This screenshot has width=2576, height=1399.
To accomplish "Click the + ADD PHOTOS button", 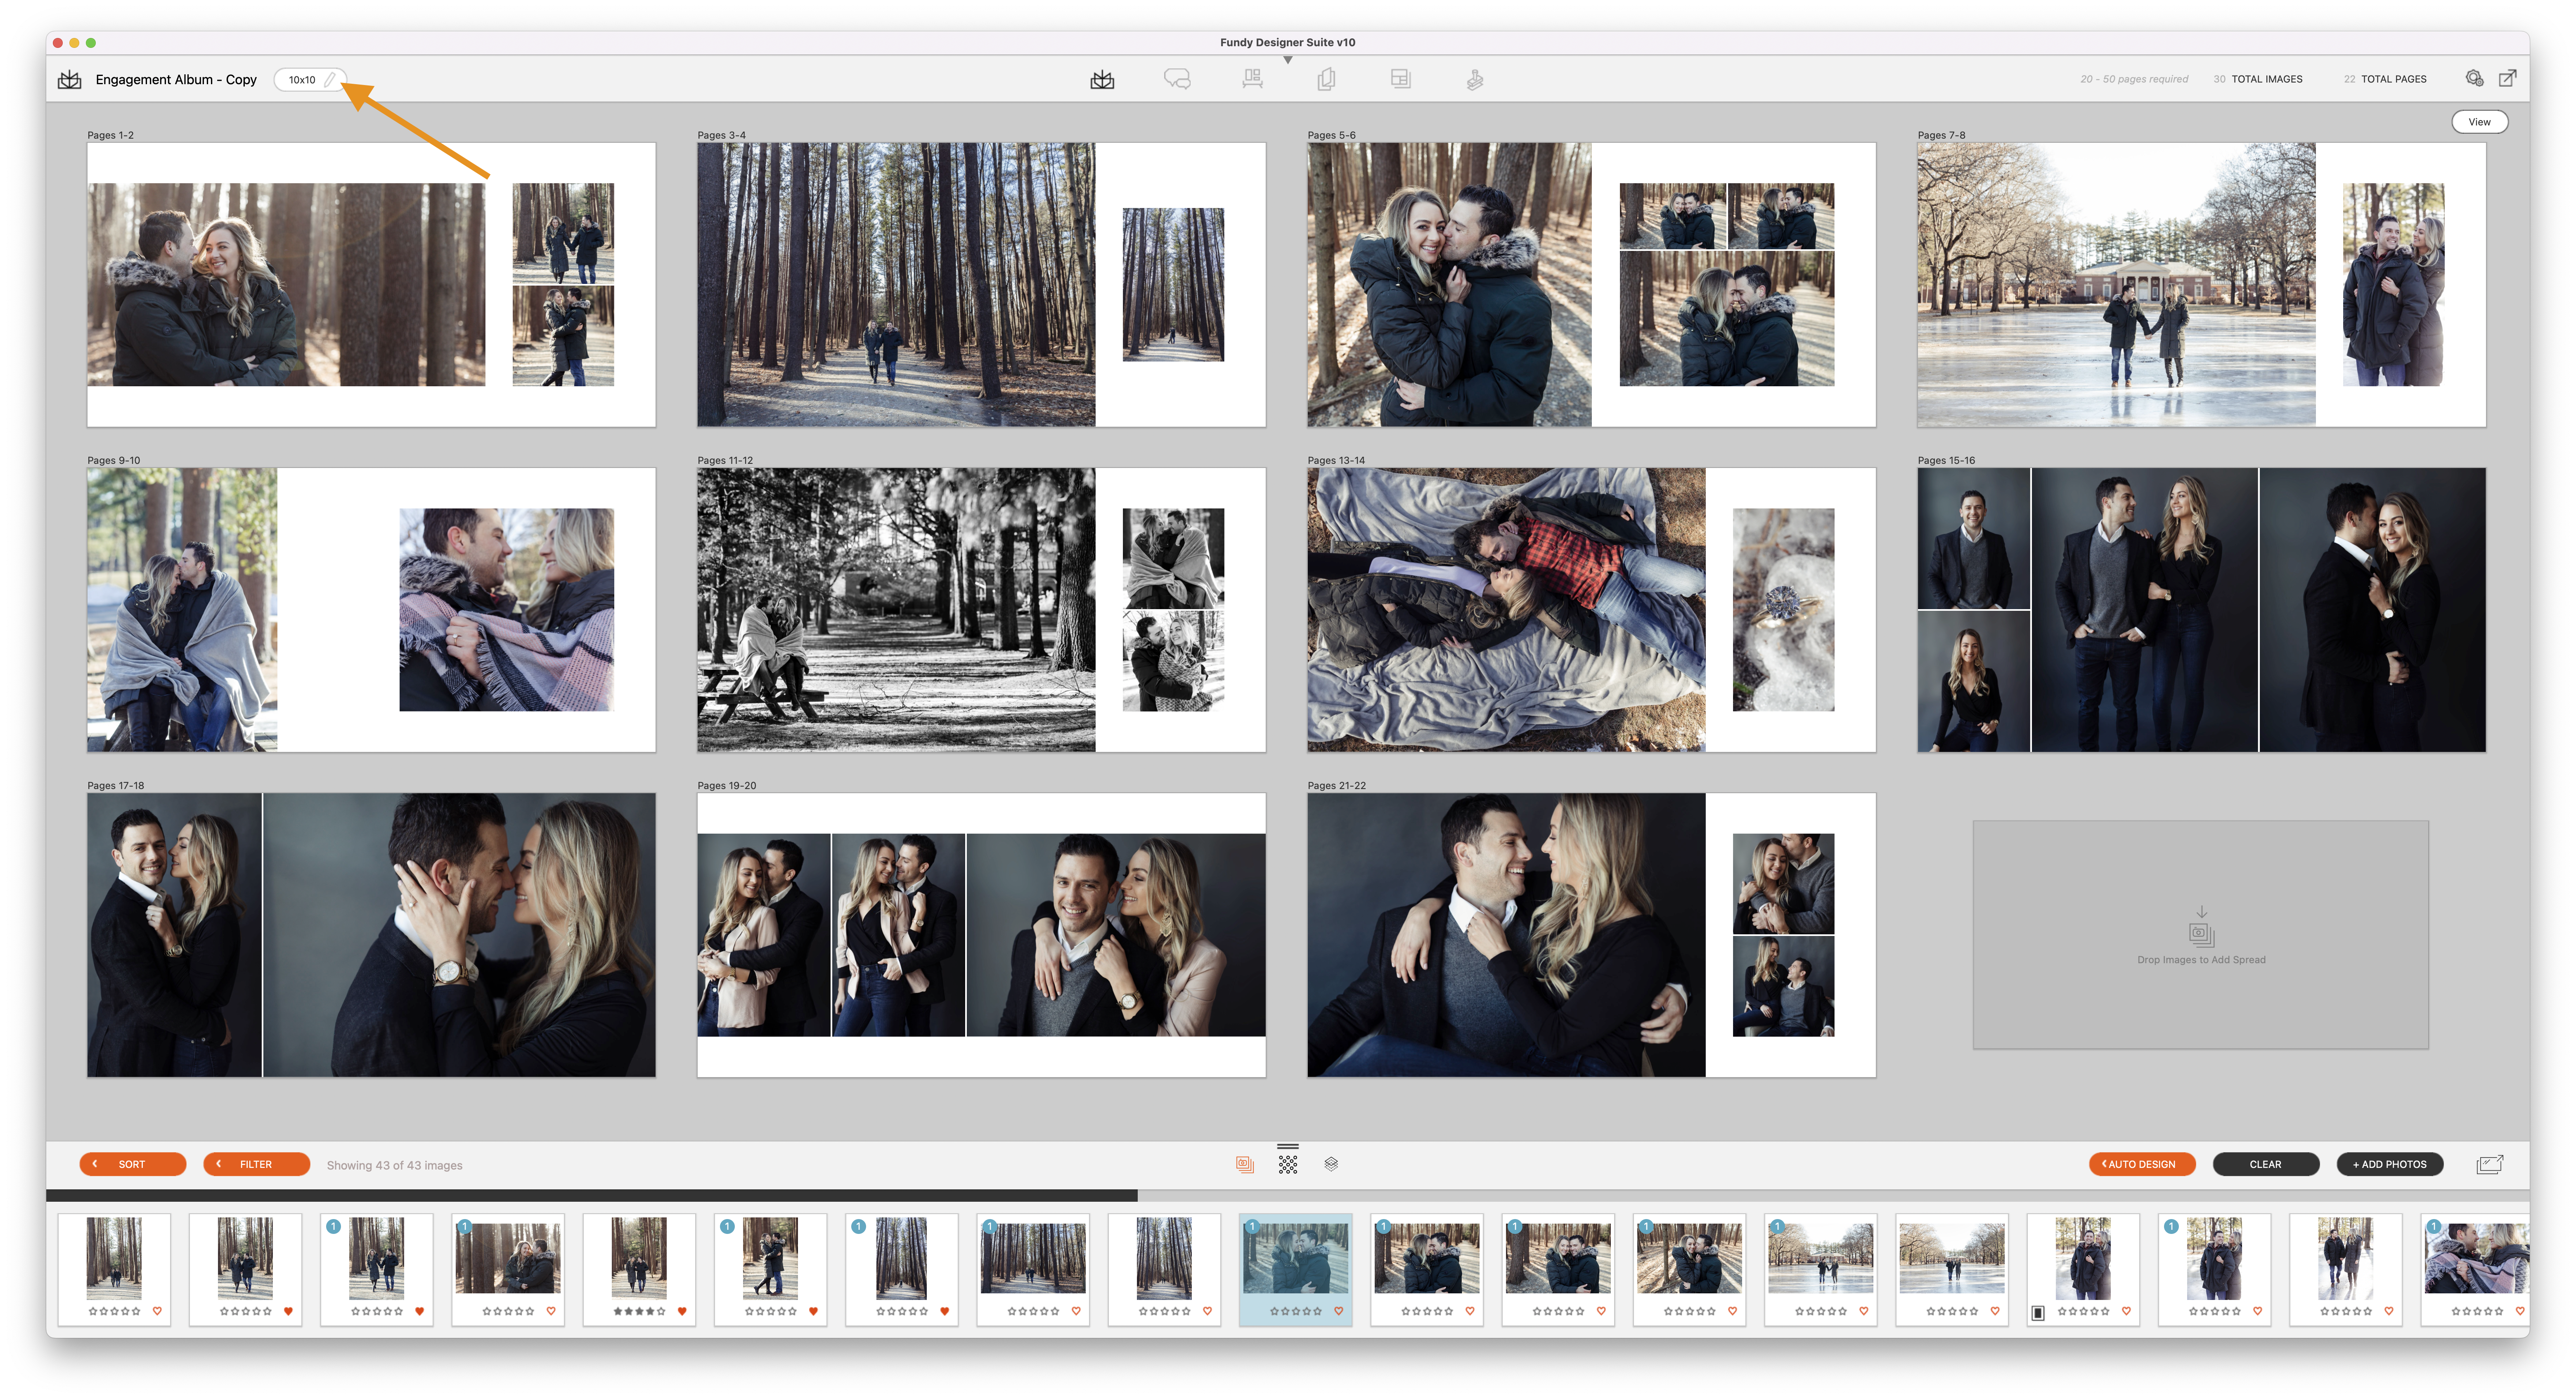I will coord(2389,1164).
